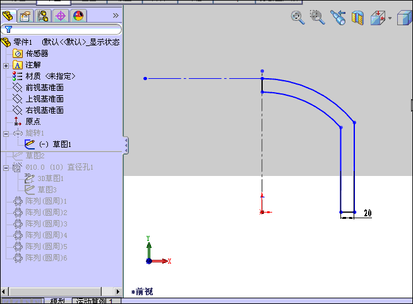This screenshot has width=413, height=304.
Task: Open the ConfigurationManager tab
Action: click(43, 16)
